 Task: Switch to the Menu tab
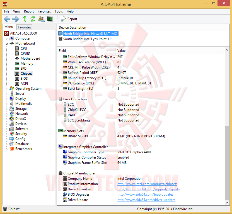[9, 27]
